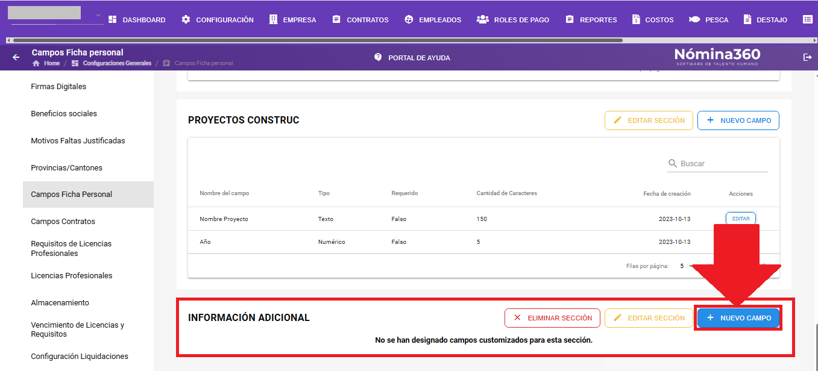Image resolution: width=818 pixels, height=371 pixels.
Task: Click the Dashboard grid icon
Action: point(112,20)
